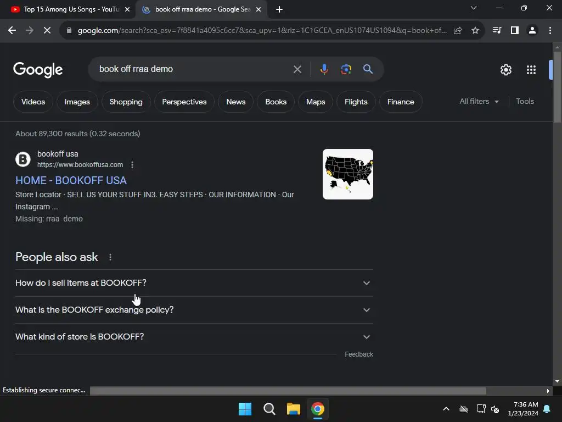
Task: Open the All filters dropdown
Action: click(x=479, y=102)
